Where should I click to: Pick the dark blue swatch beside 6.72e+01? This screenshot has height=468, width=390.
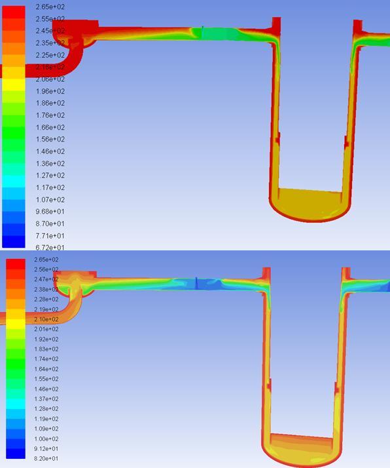pos(14,242)
